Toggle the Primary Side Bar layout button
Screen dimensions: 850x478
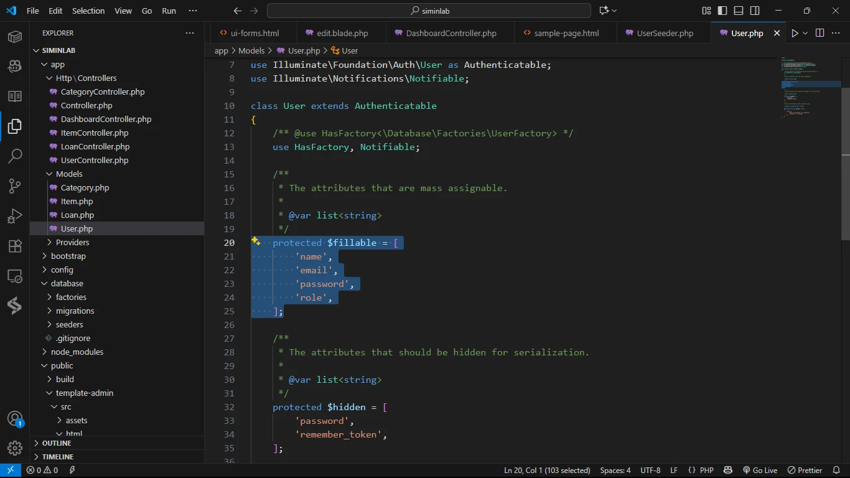click(722, 11)
